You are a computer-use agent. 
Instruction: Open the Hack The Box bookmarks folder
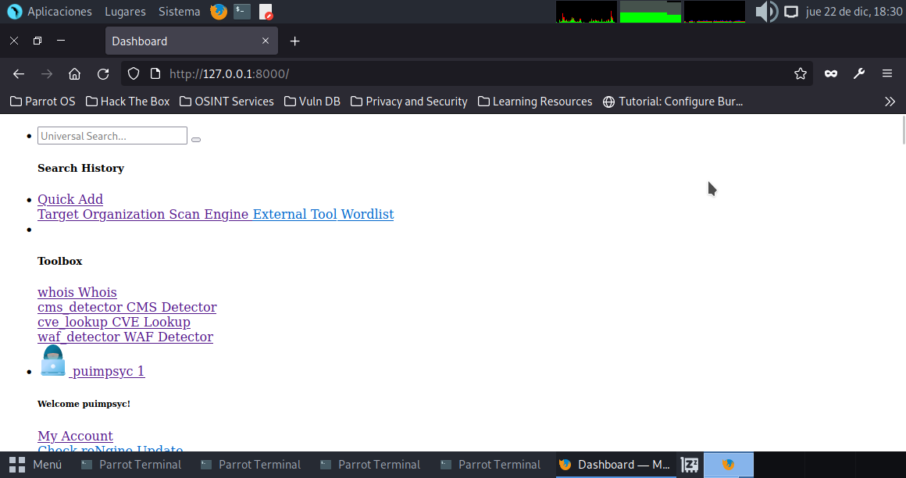point(127,101)
